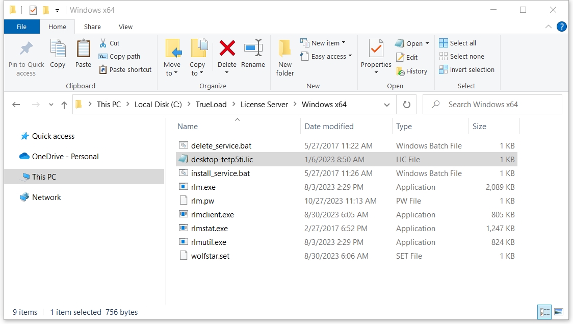
Task: Expand address bar history dropdown
Action: tap(387, 105)
